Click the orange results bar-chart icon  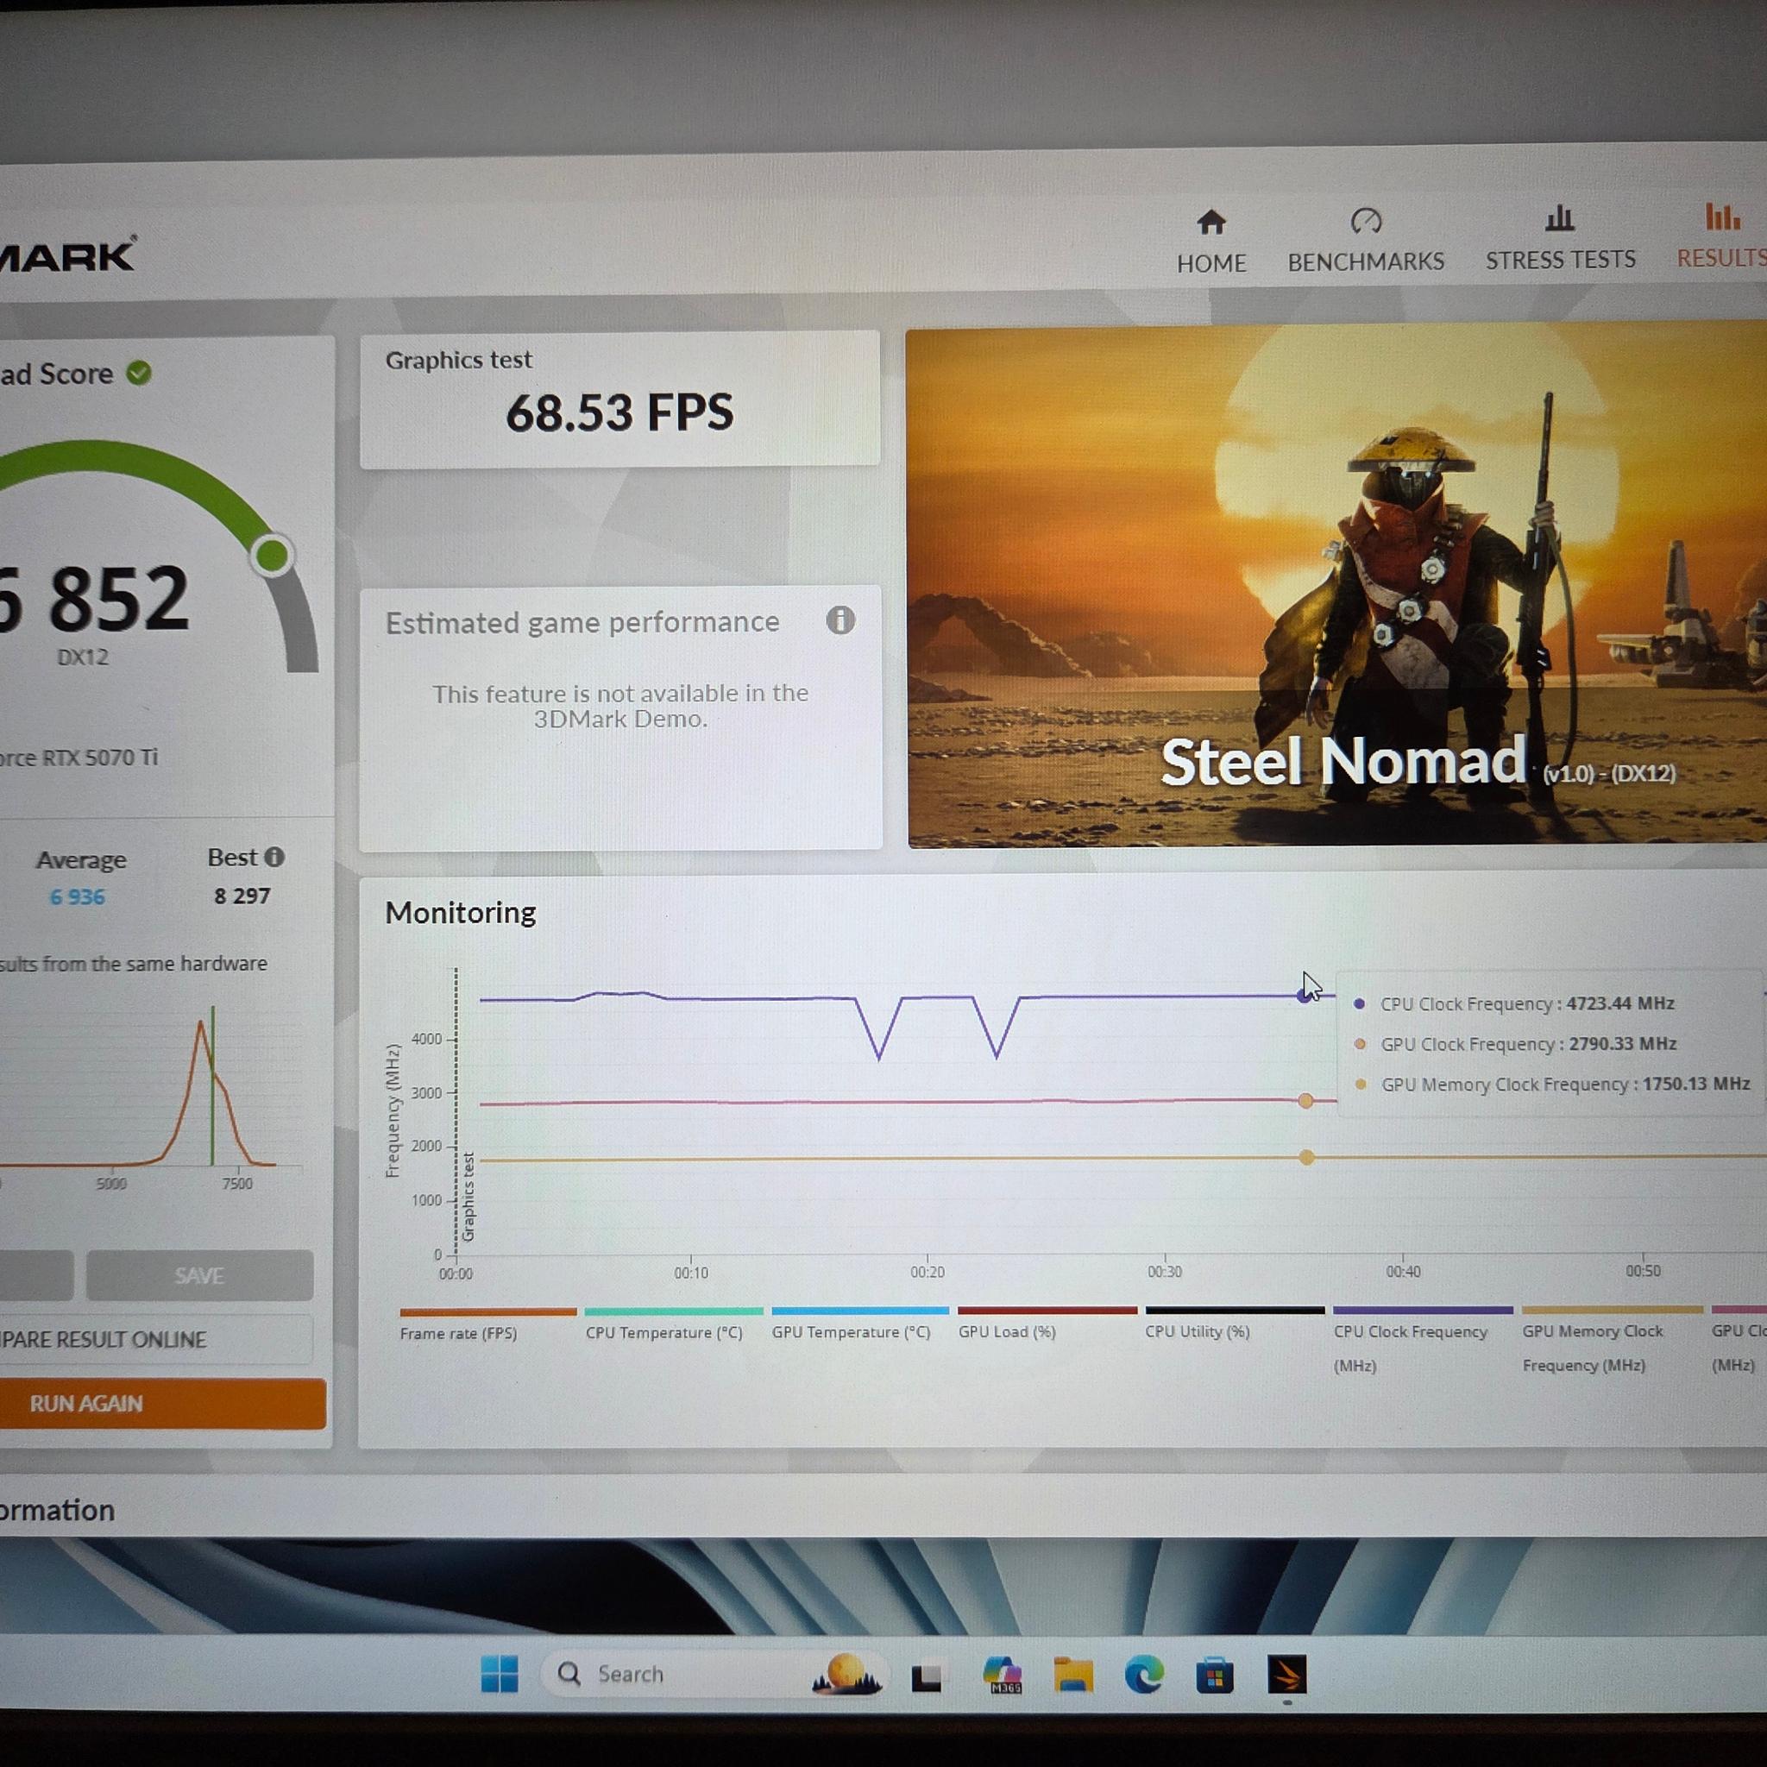(1722, 216)
